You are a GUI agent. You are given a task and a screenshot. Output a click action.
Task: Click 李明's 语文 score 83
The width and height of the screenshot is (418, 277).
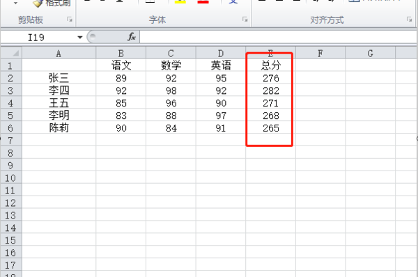click(x=121, y=115)
